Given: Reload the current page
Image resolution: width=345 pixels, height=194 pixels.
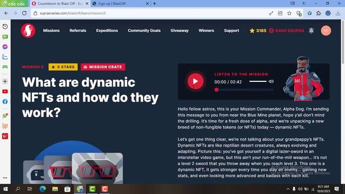Looking at the screenshot, I should pyautogui.click(x=24, y=13).
